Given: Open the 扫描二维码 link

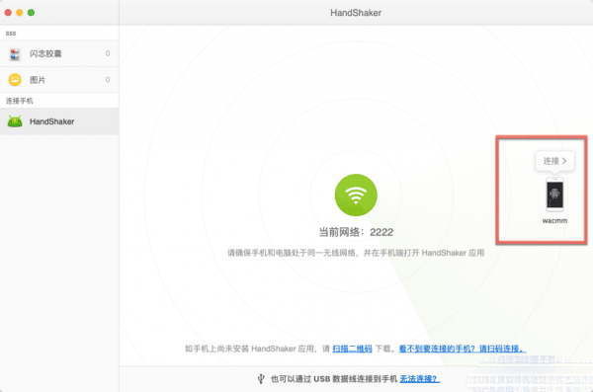Looking at the screenshot, I should [x=352, y=349].
